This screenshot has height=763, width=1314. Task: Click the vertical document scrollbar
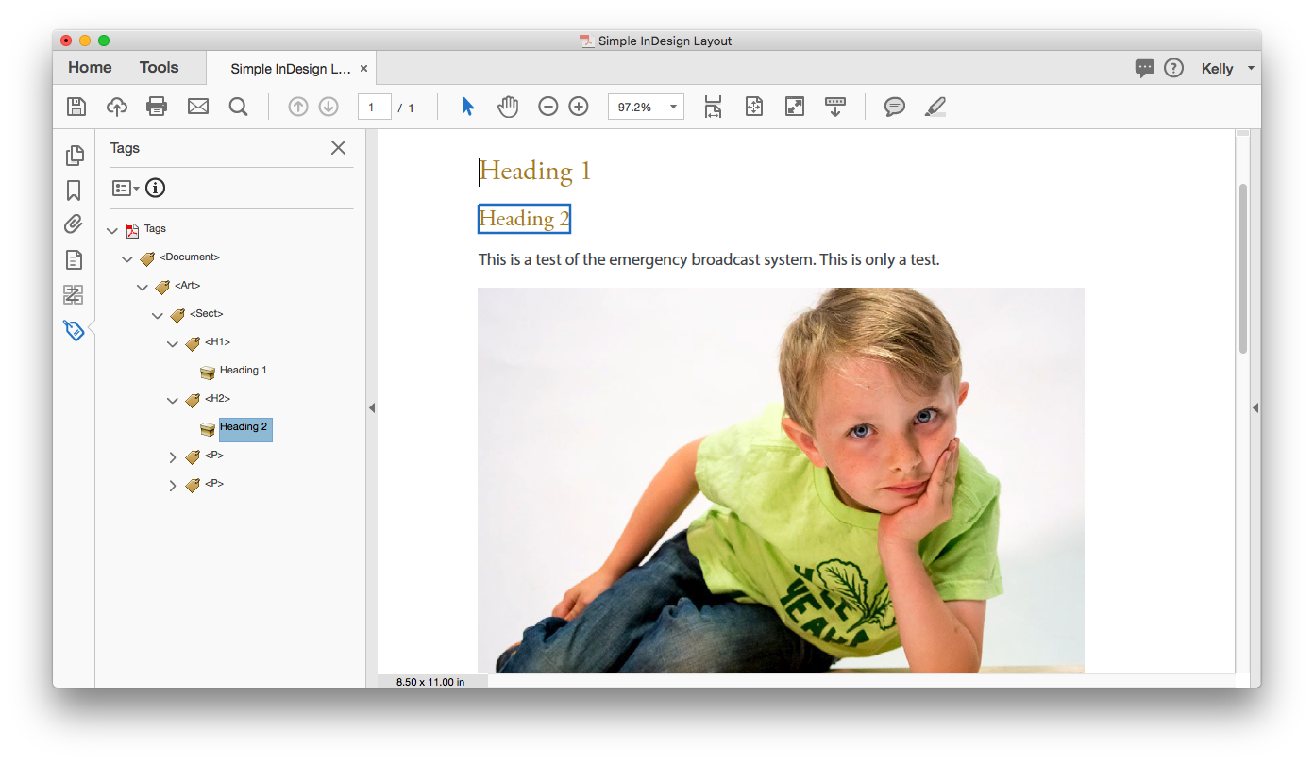pos(1243,269)
